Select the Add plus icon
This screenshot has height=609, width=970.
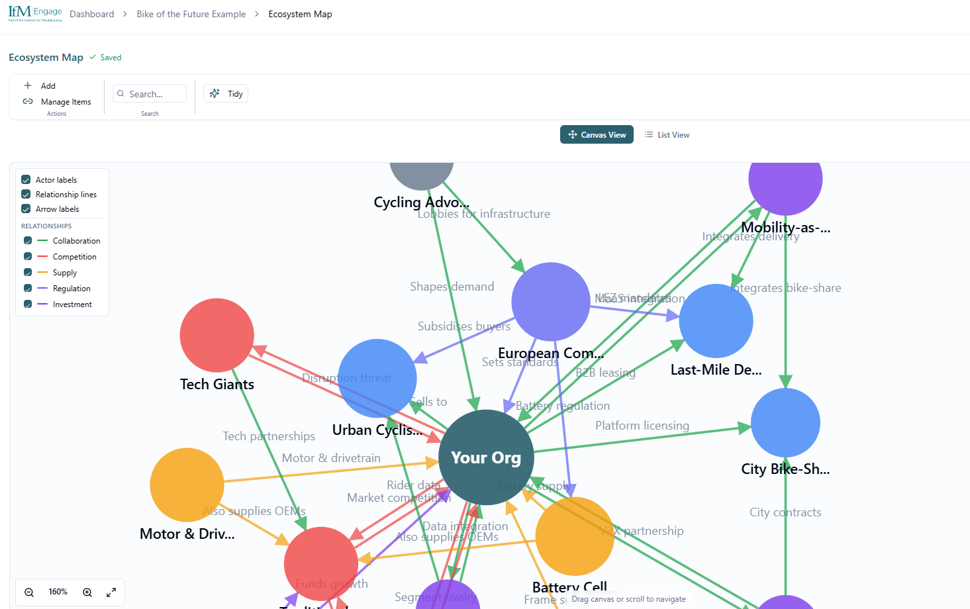(x=27, y=85)
